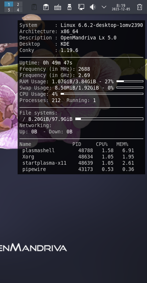
Task: Open the network connections tray icon
Action: 81,7
